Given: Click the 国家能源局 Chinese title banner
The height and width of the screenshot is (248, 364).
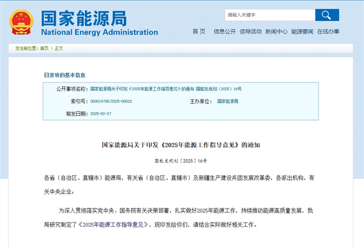Looking at the screenshot, I should pos(84,18).
